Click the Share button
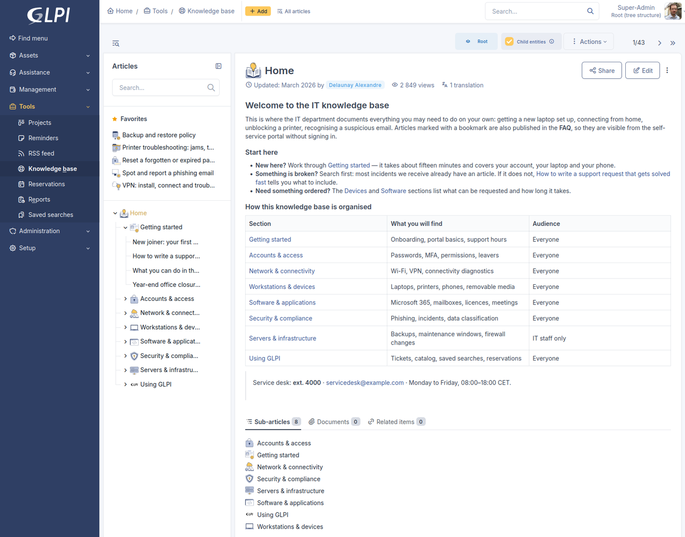Image resolution: width=685 pixels, height=537 pixels. pos(601,71)
